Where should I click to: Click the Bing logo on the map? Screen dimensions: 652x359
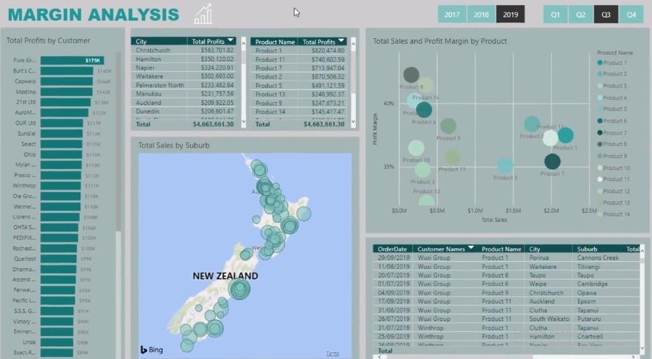152,350
